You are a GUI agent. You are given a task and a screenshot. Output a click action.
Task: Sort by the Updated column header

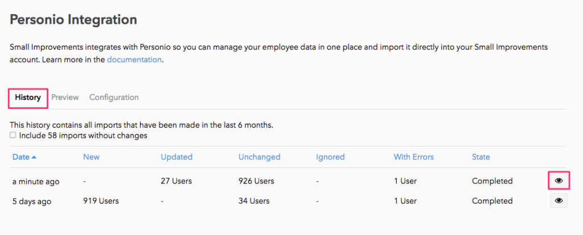pyautogui.click(x=176, y=157)
